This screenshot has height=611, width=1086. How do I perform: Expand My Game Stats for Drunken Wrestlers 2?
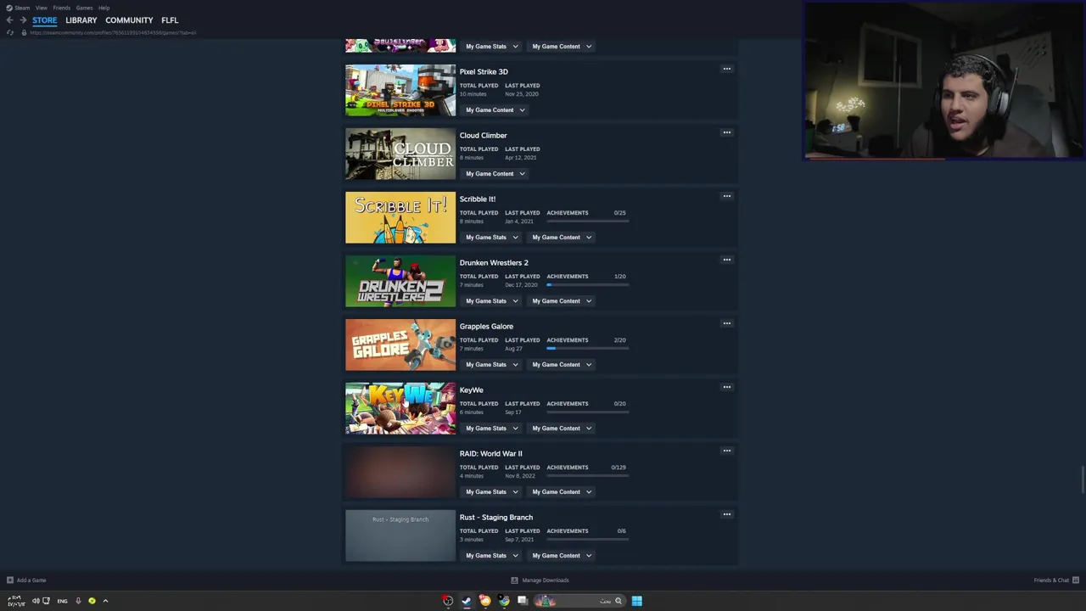pos(491,301)
